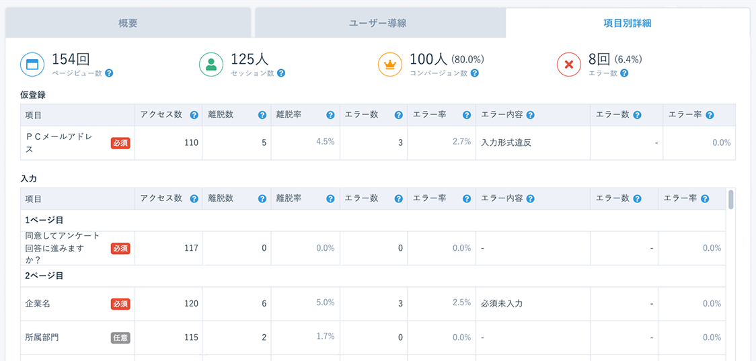
Task: Open the ユーザー導線 tab
Action: [x=378, y=23]
